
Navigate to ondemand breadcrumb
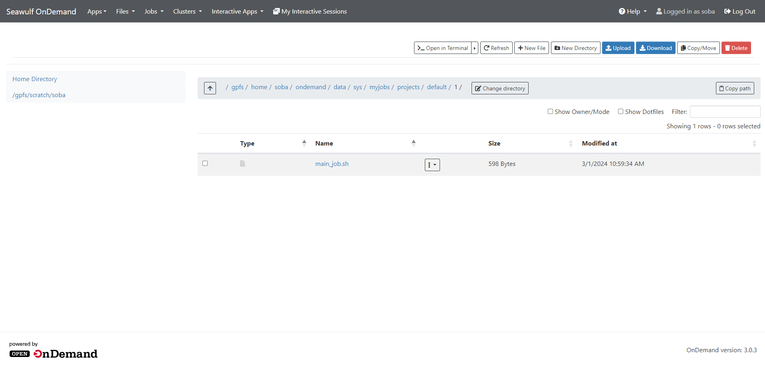[x=311, y=87]
